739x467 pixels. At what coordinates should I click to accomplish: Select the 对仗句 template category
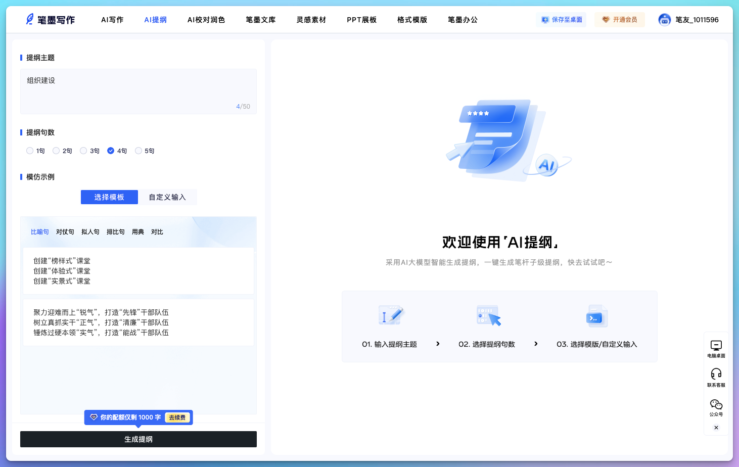click(65, 232)
